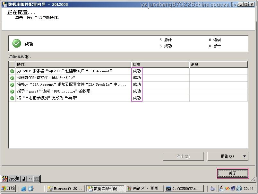Click the colorful second tray icon

(228, 189)
